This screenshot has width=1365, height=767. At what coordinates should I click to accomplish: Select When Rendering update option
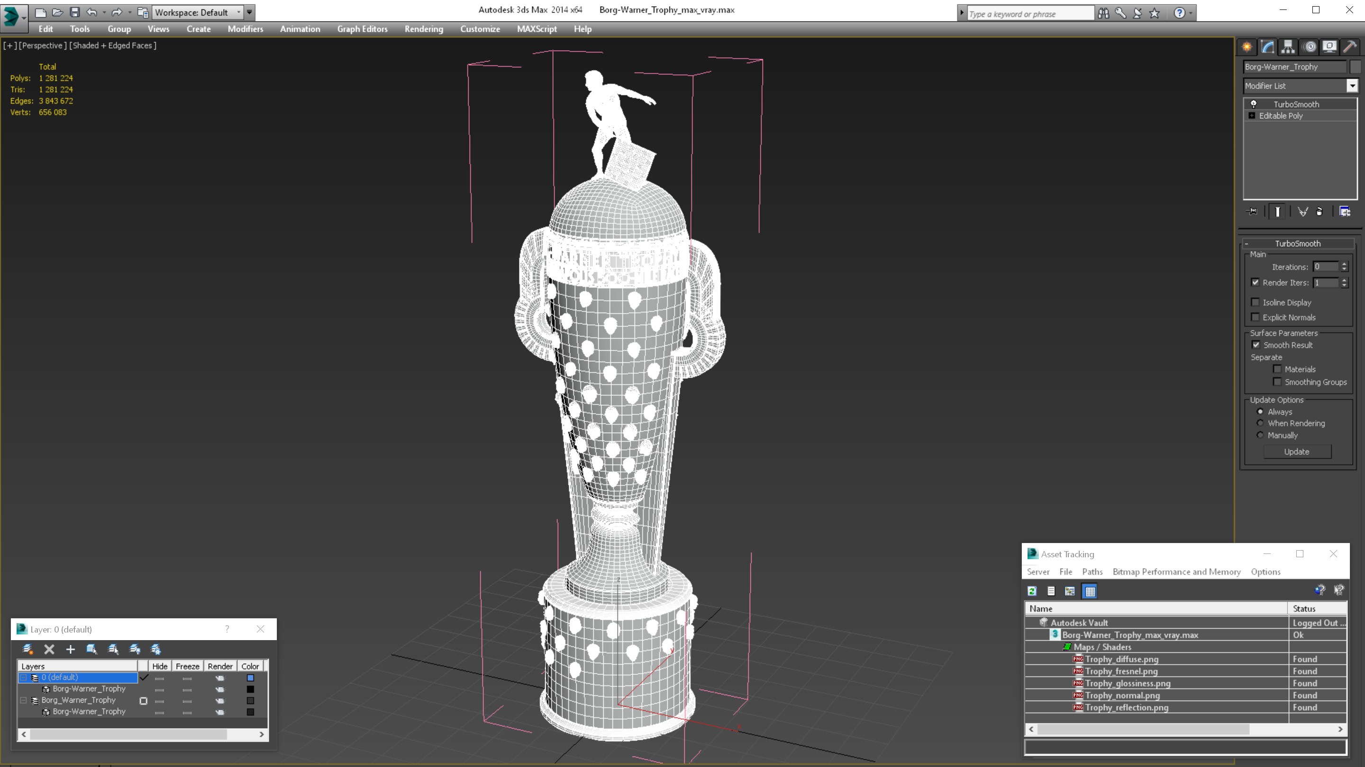1261,423
